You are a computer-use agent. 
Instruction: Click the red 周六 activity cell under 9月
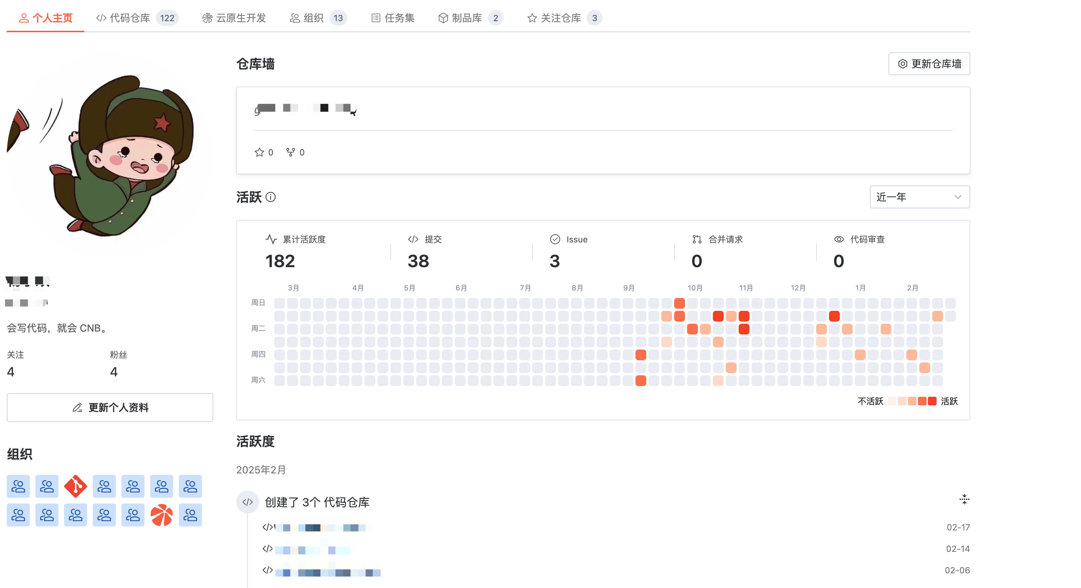[x=640, y=380]
